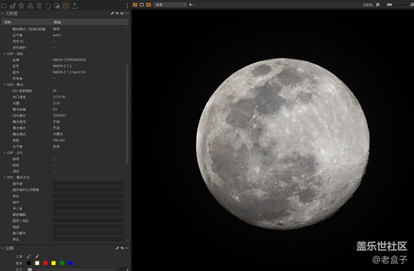Toggle proofing eye icon in viewer toolbar
Viewport: 414px width, 271px height.
148,4
